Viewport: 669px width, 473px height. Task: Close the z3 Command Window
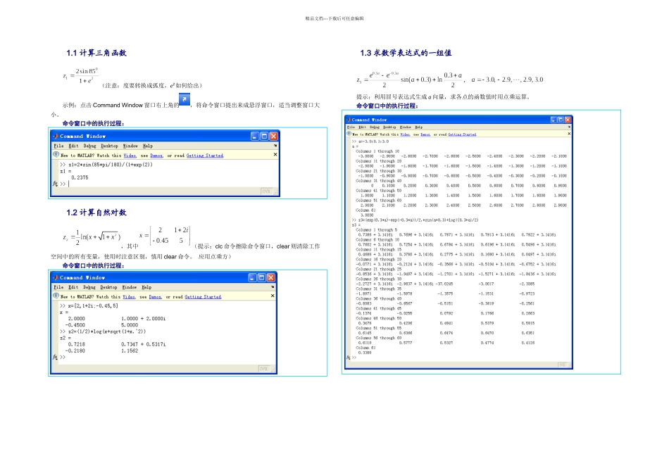coord(568,120)
